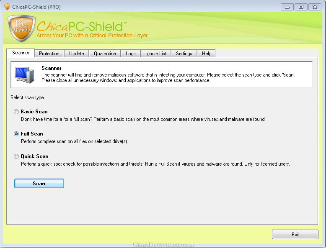This screenshot has height=248, width=326.
Task: Start the scan with Scan button
Action: point(39,184)
